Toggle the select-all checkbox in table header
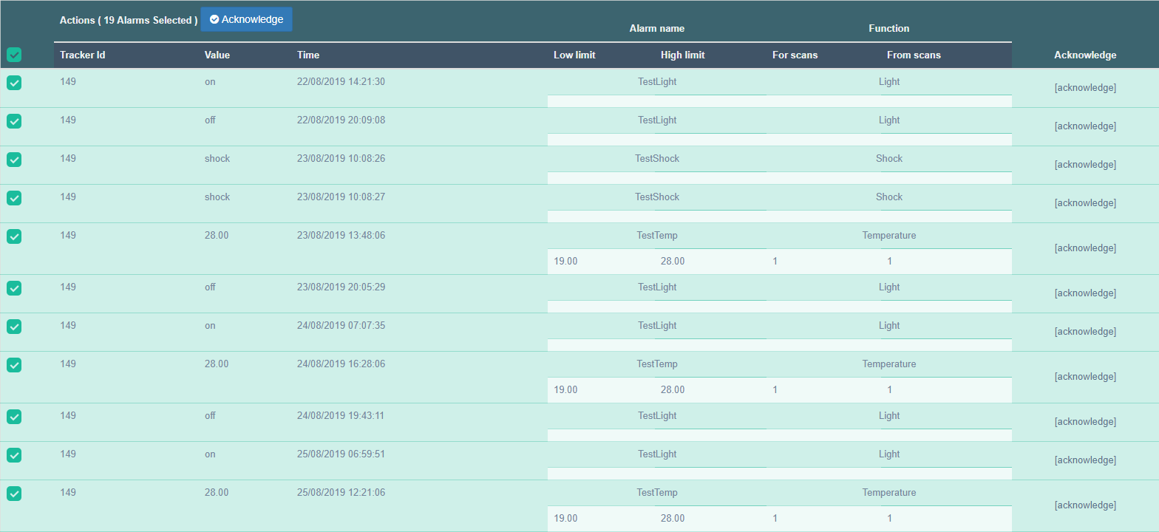The width and height of the screenshot is (1159, 532). pos(14,55)
